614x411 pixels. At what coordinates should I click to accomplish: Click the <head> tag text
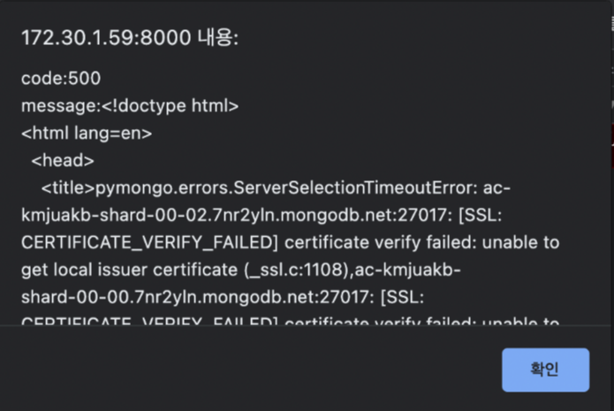point(63,161)
